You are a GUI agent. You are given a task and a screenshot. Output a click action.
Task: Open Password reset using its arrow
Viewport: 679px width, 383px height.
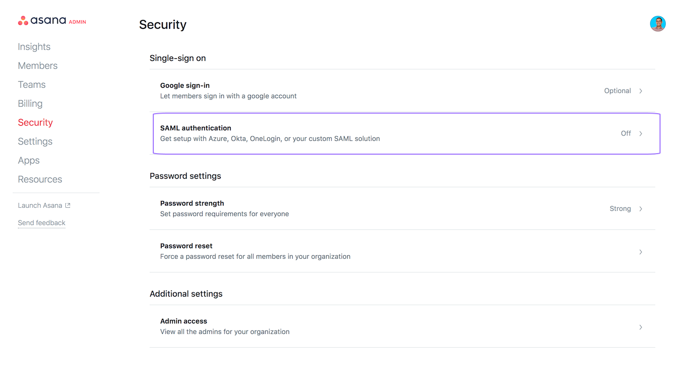pyautogui.click(x=641, y=252)
